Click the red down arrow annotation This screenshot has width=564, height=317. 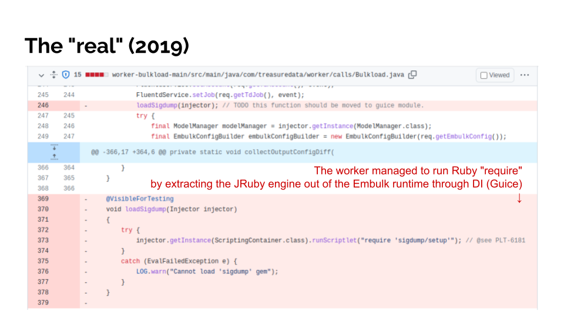[519, 198]
